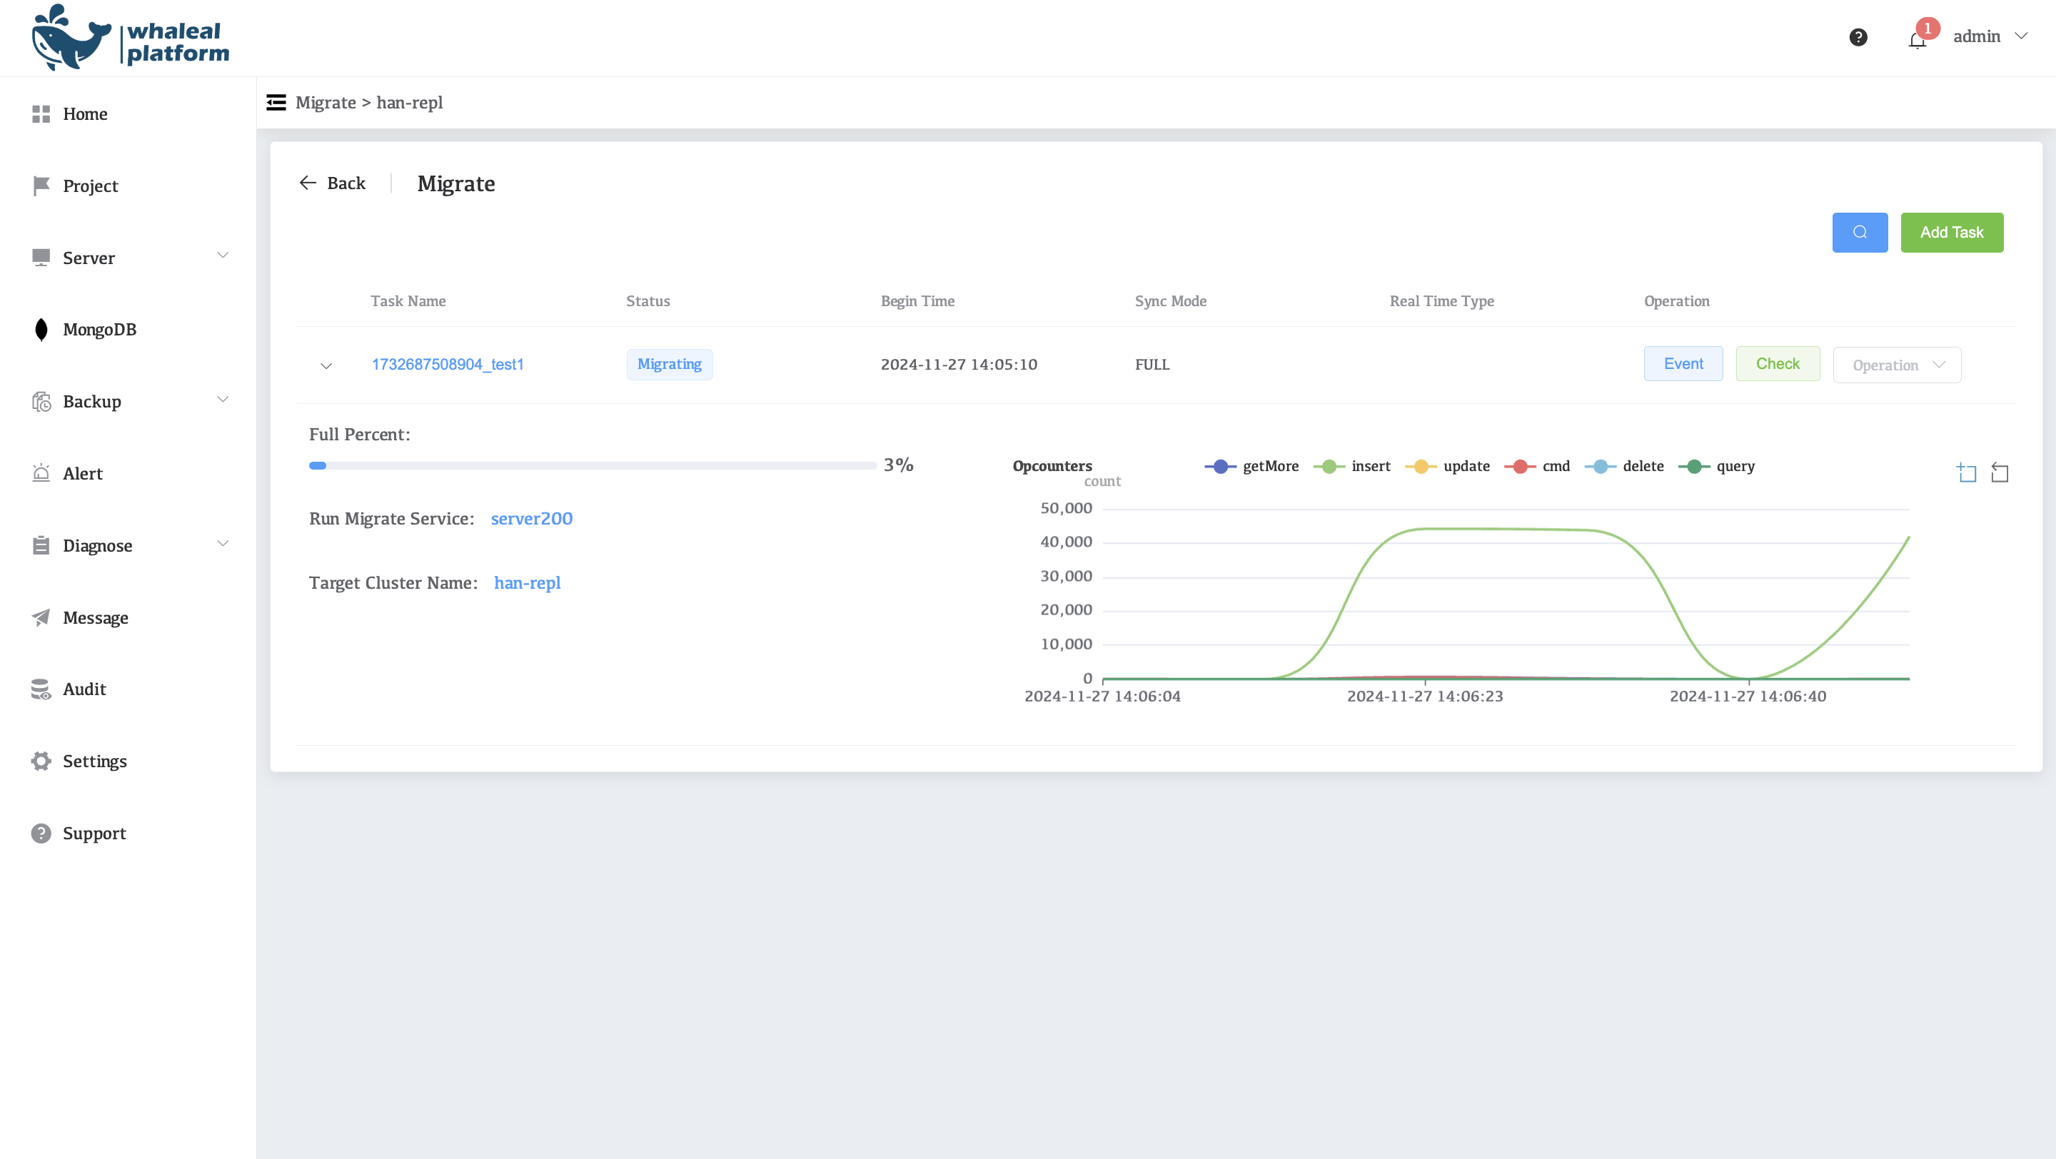Open the admin user dropdown

pyautogui.click(x=1989, y=36)
